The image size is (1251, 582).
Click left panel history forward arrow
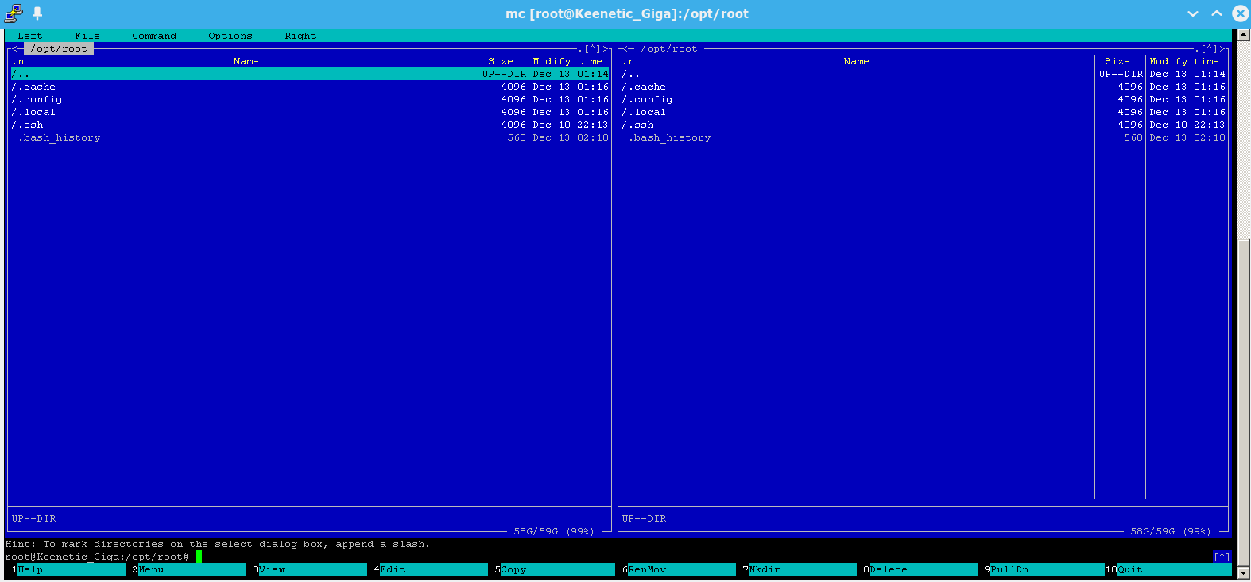coord(606,48)
